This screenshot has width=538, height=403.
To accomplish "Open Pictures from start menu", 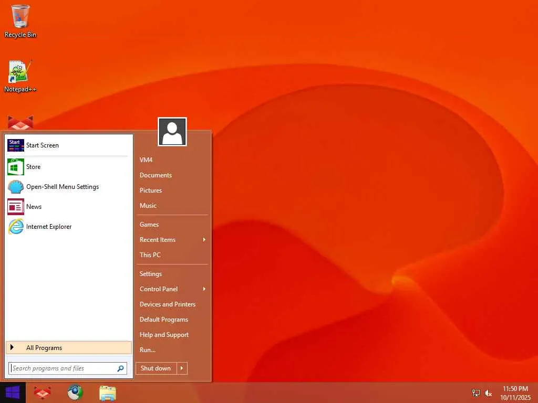I will point(151,190).
